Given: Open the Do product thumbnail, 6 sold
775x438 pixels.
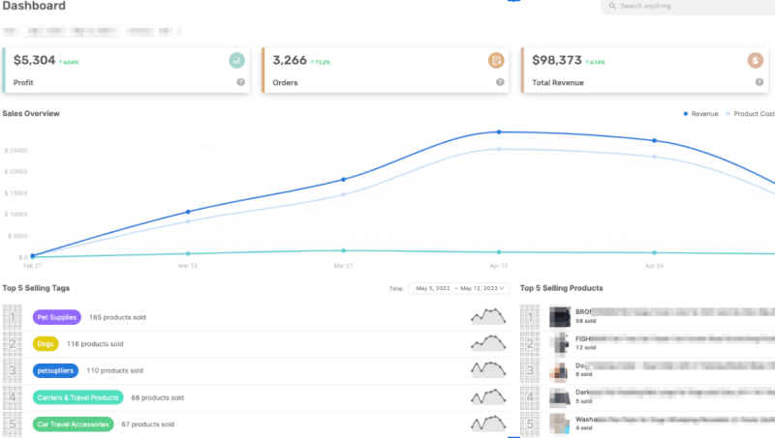Looking at the screenshot, I should [560, 370].
